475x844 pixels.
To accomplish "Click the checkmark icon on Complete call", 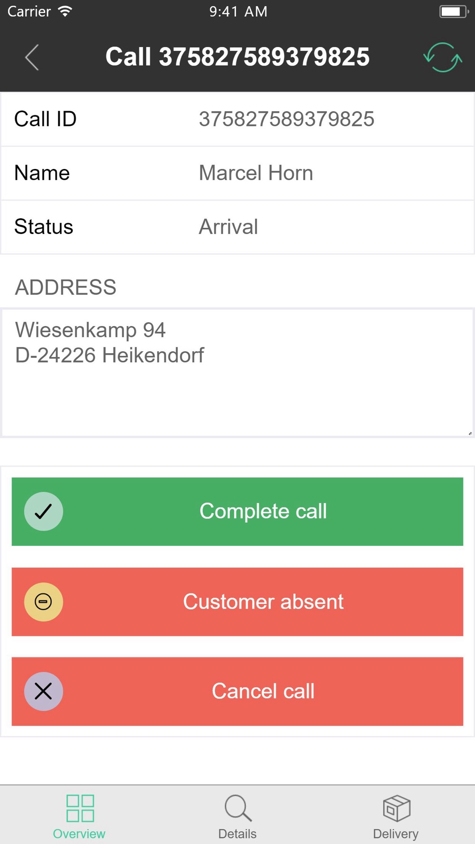I will [x=44, y=511].
